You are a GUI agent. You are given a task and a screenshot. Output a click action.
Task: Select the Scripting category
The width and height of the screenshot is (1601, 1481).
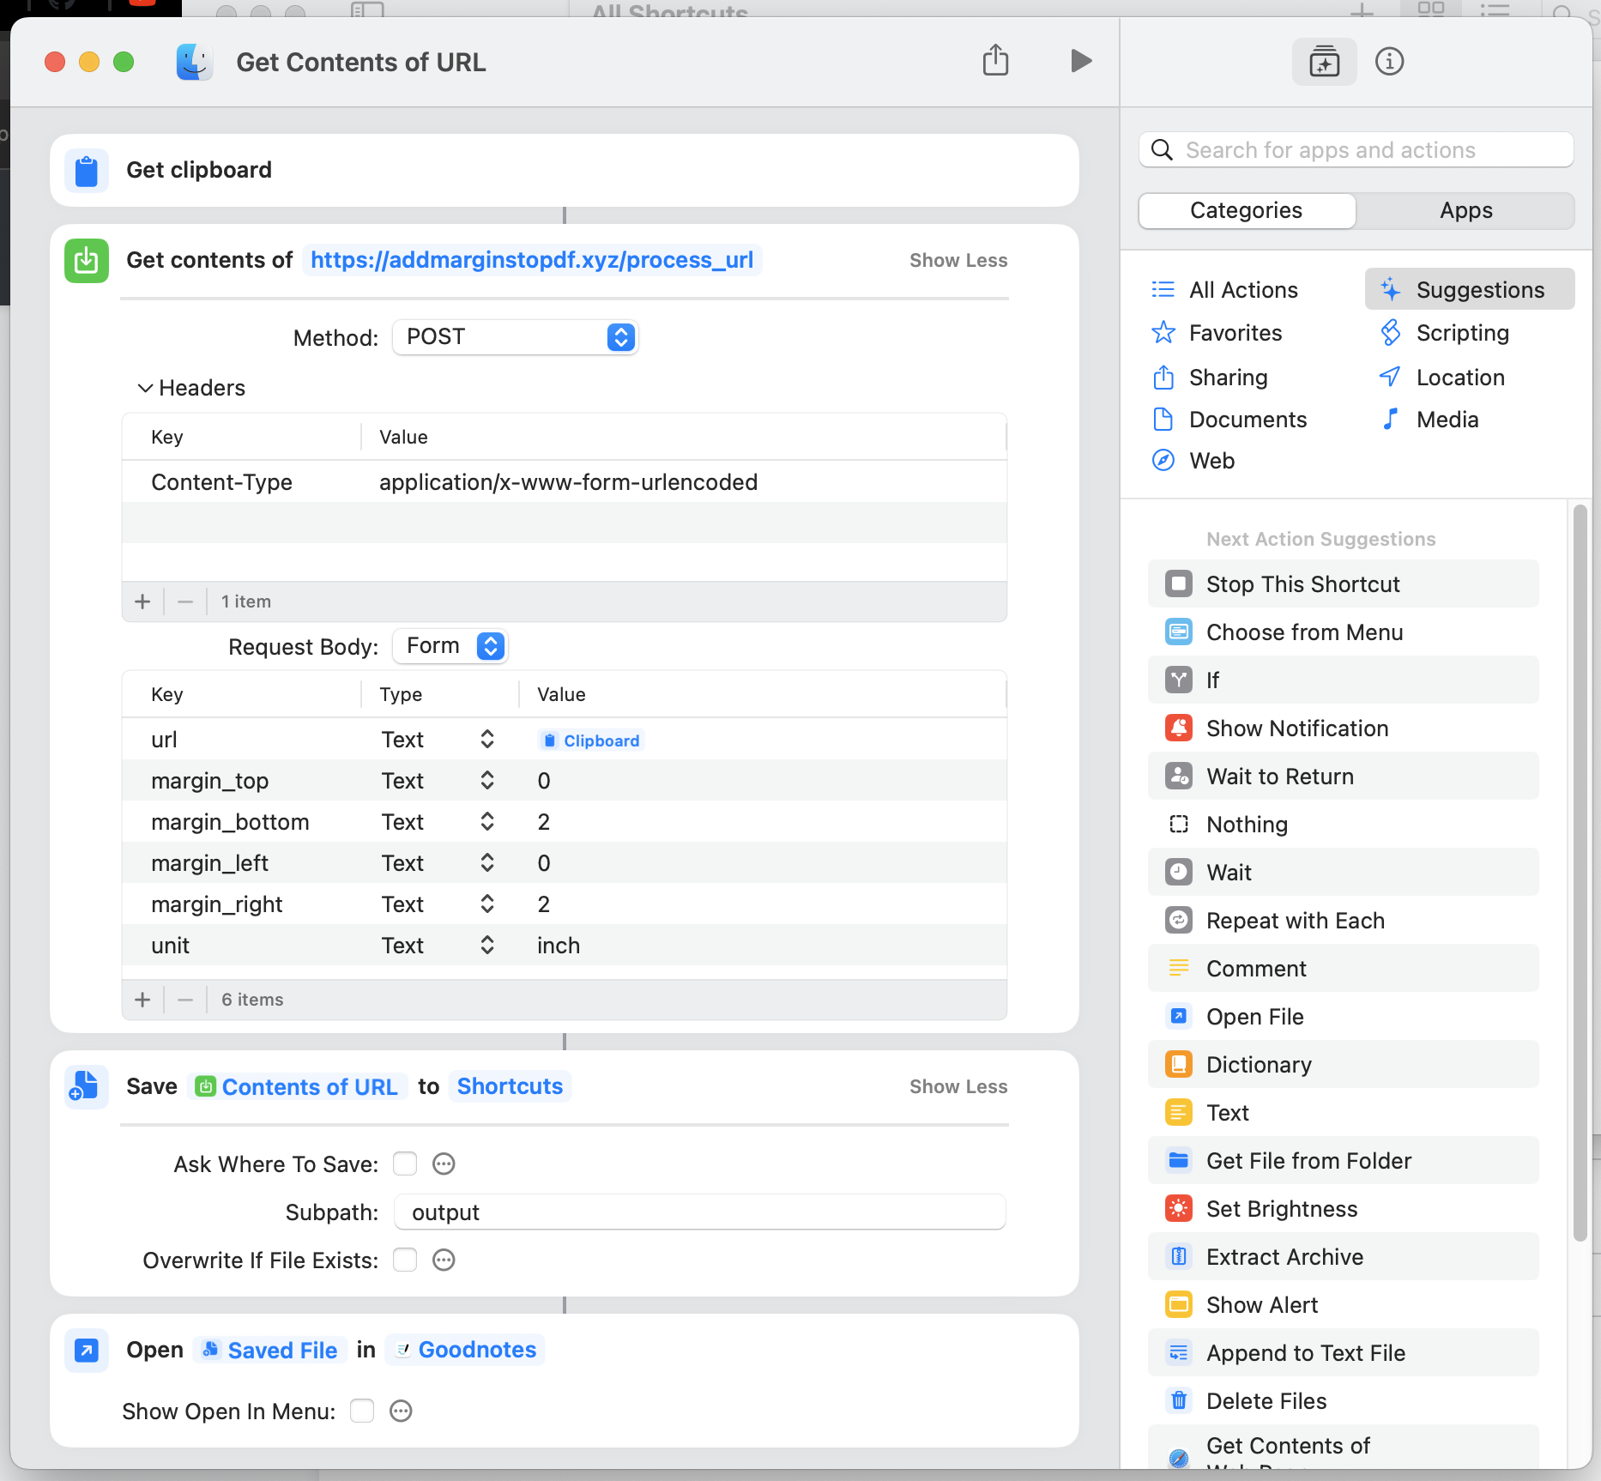(x=1444, y=333)
